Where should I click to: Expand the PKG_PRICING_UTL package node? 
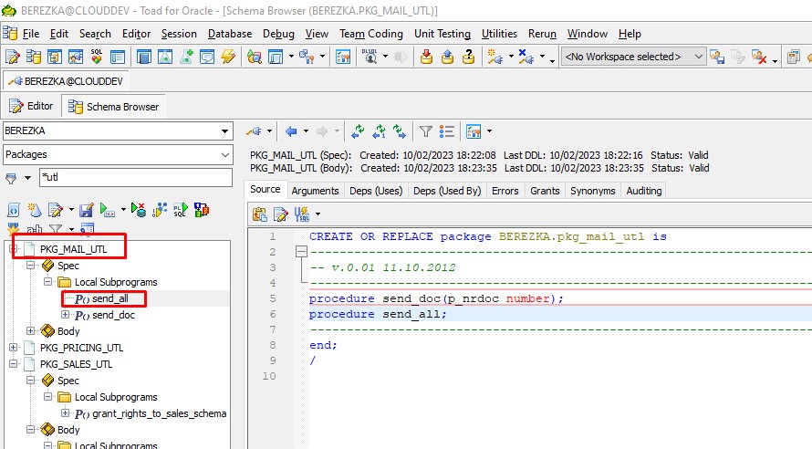[14, 347]
